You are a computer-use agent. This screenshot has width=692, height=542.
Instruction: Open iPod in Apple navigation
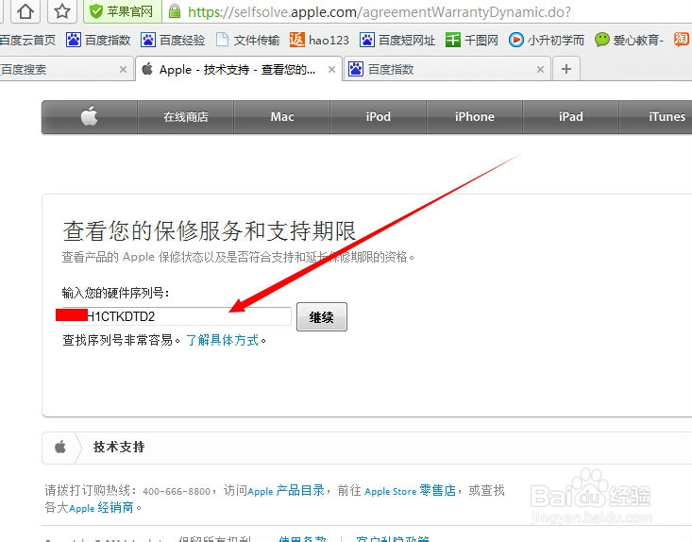tap(379, 116)
